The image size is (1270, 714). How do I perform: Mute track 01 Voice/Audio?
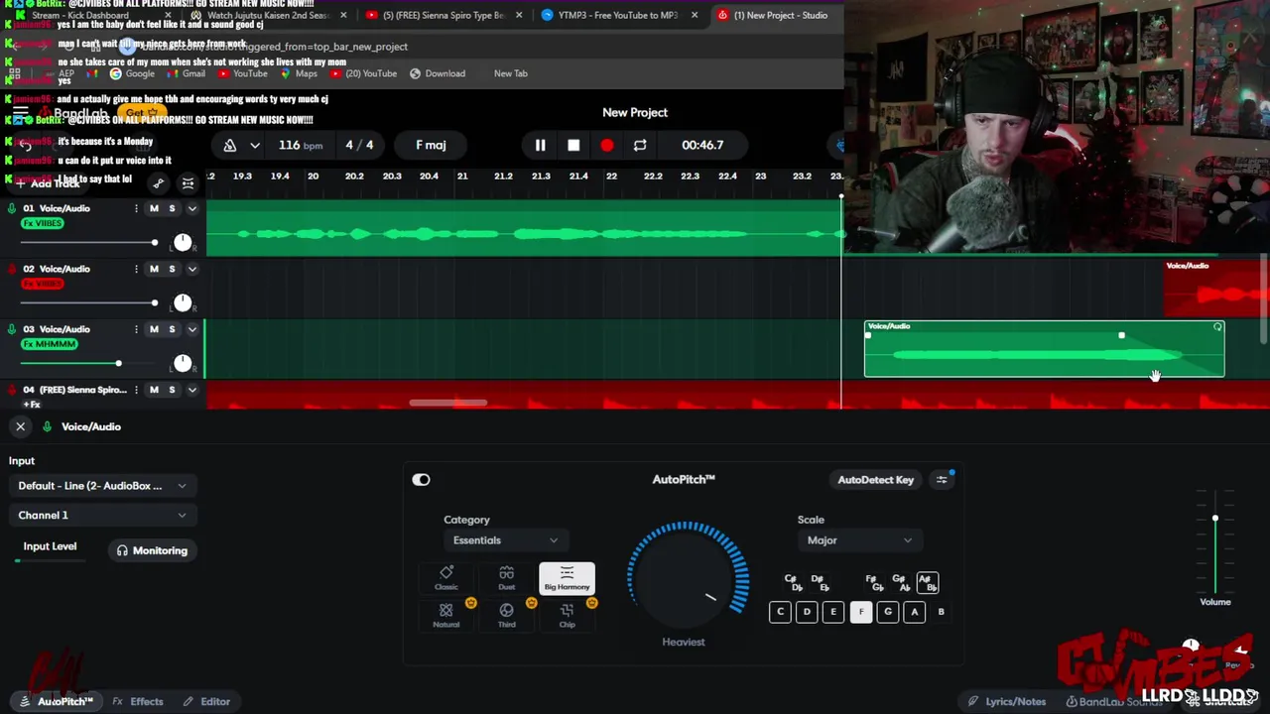[x=154, y=208]
